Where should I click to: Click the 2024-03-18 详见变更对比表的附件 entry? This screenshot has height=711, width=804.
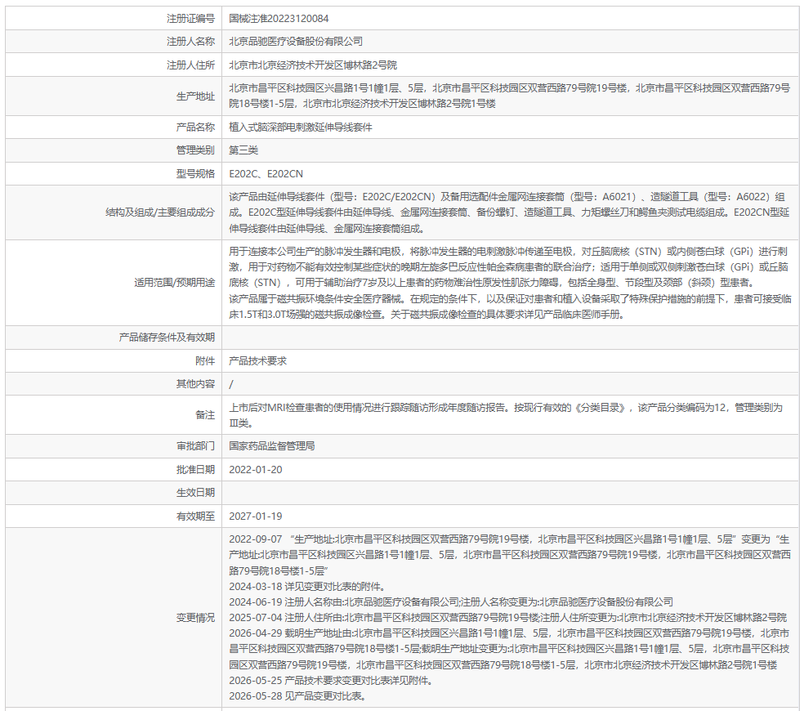coord(308,586)
